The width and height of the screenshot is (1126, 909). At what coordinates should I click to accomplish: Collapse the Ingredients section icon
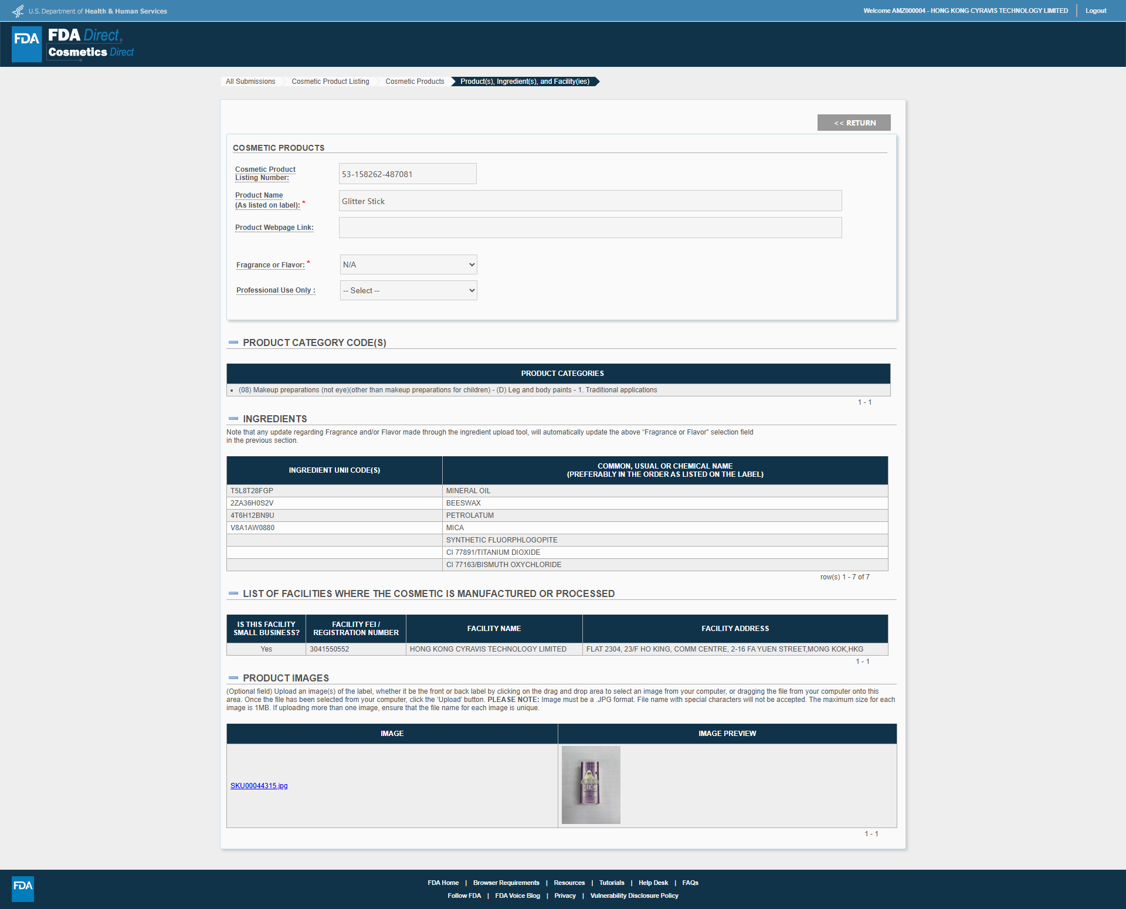[x=233, y=419]
